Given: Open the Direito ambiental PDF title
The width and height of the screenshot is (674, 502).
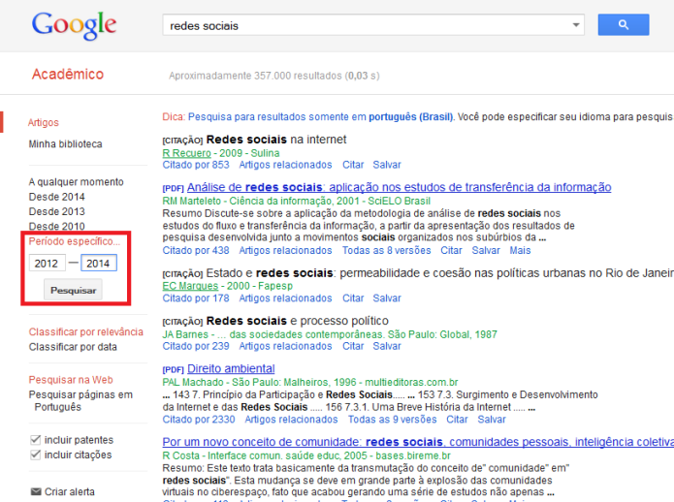Looking at the screenshot, I should (x=231, y=368).
